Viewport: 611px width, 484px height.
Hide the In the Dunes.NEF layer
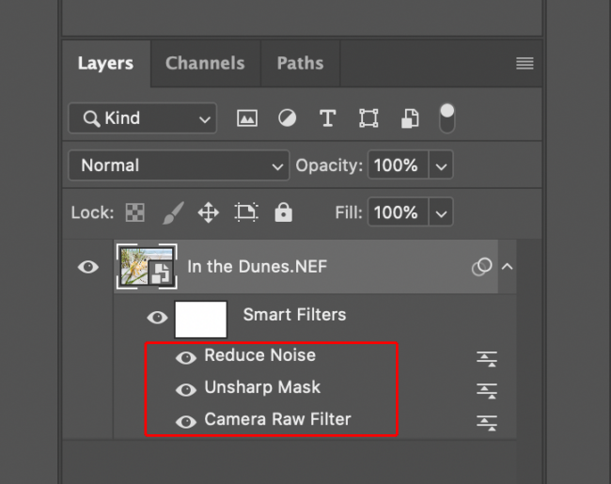[x=88, y=267]
